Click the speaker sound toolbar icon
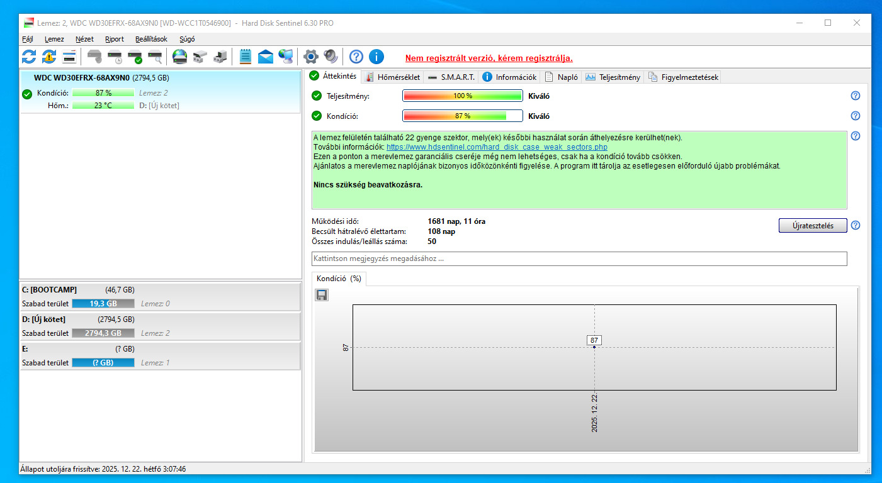Screen dimensions: 882x483 (331, 57)
